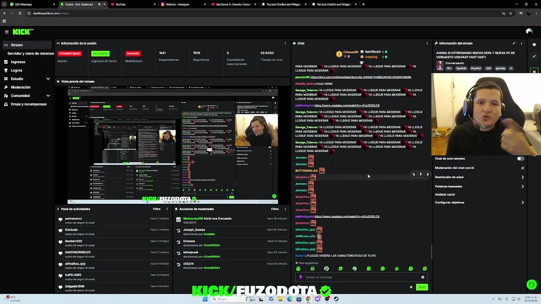Viewport: 541px width, 304px height.
Task: Open Servidor y clave de retransmisión
Action: click(30, 54)
